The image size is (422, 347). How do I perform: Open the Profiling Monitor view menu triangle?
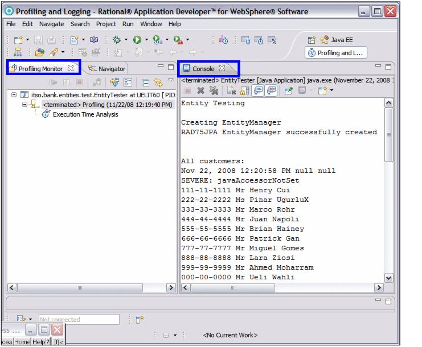(x=171, y=80)
